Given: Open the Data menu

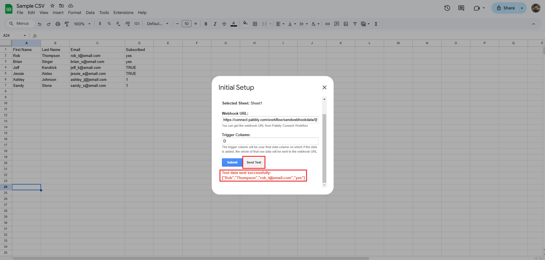Looking at the screenshot, I should tap(90, 13).
